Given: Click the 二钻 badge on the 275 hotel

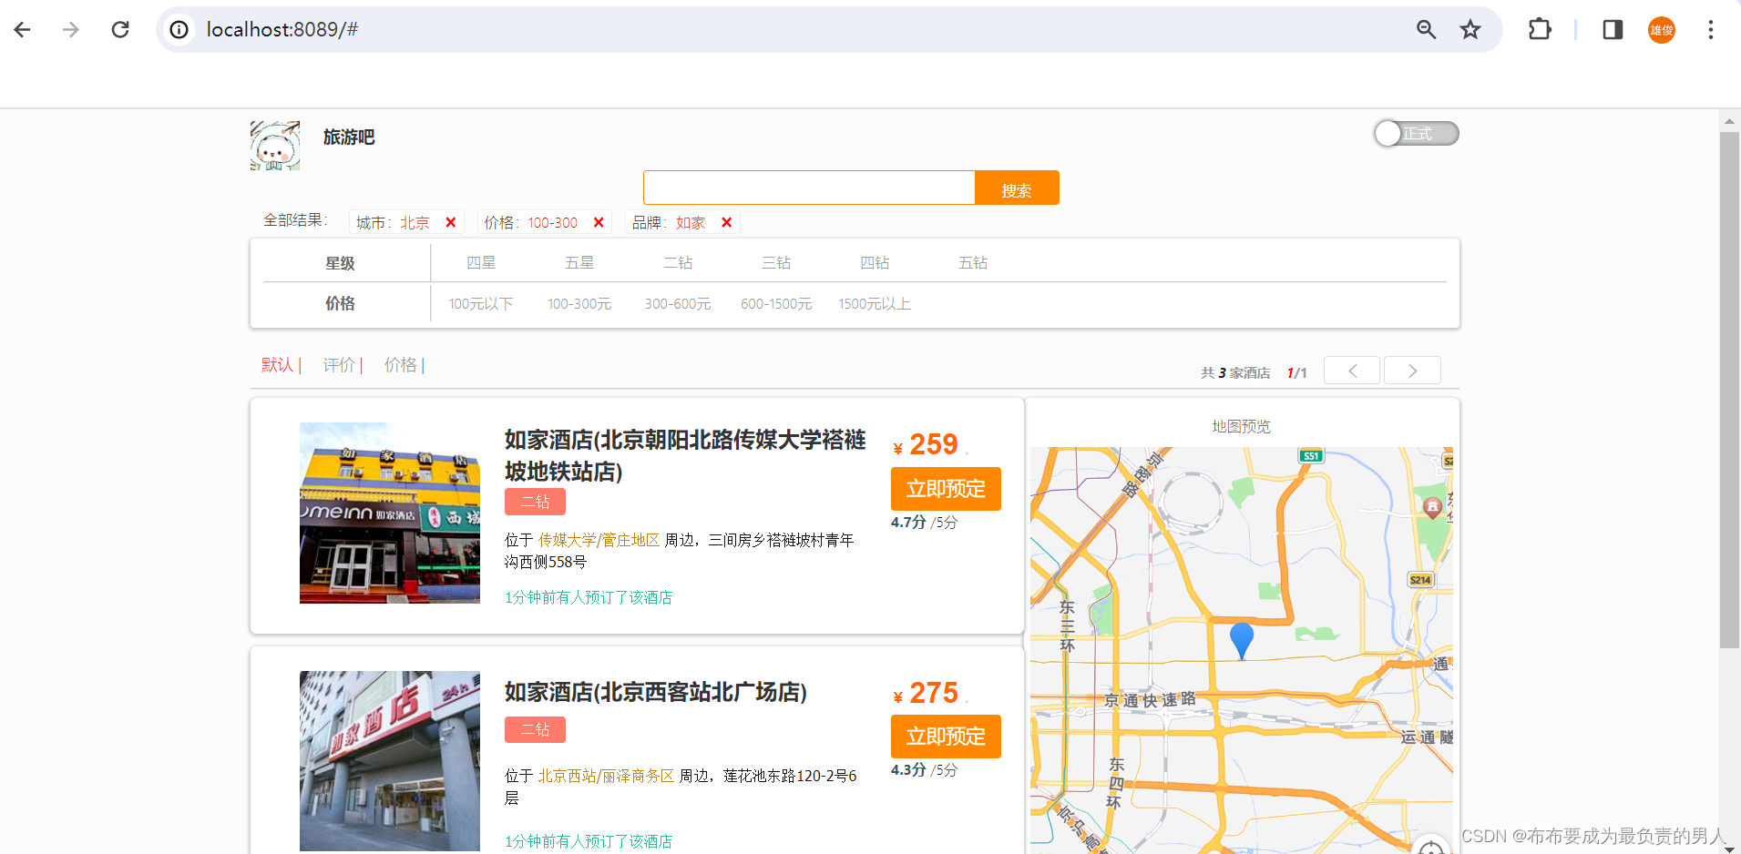Looking at the screenshot, I should (535, 729).
